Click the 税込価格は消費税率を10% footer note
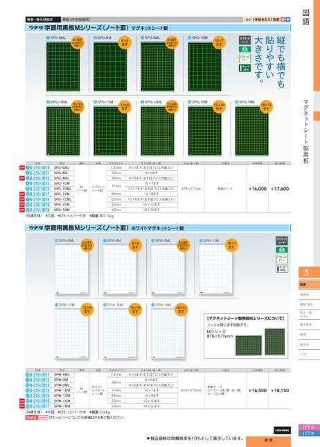 click(195, 439)
